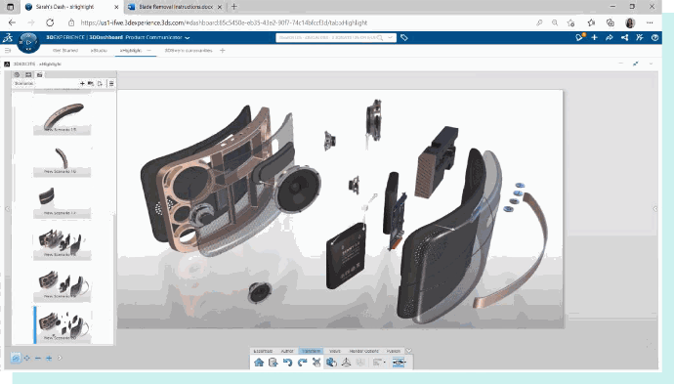Click the 3DS logo in header
Viewport: 674px width, 385px height.
pos(8,38)
